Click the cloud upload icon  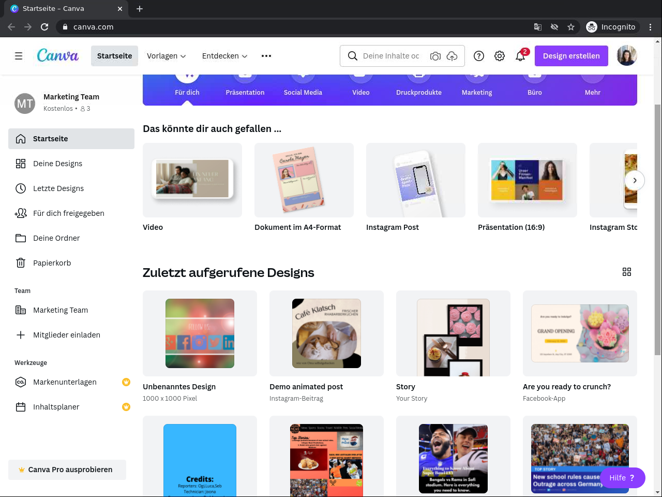point(452,56)
